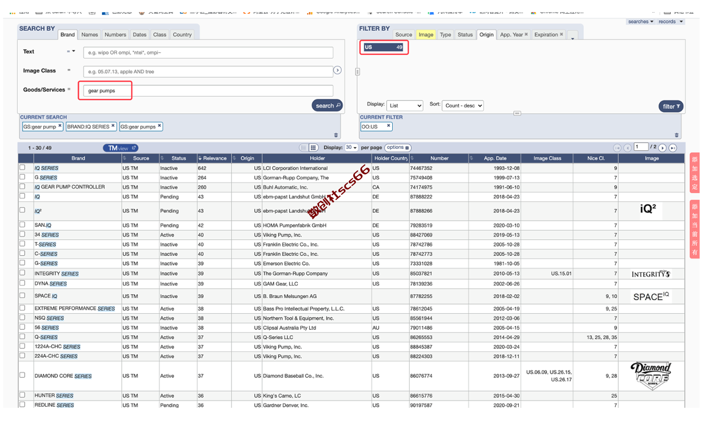The image size is (702, 439).
Task: Open the Status filter tab
Action: 465,35
